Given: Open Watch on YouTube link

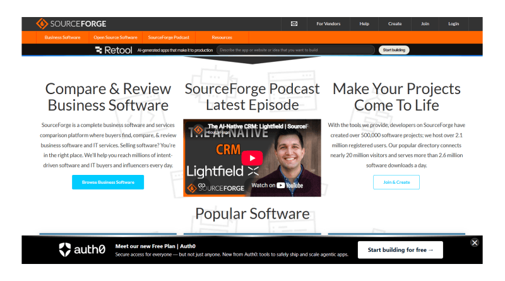Looking at the screenshot, I should pyautogui.click(x=277, y=185).
